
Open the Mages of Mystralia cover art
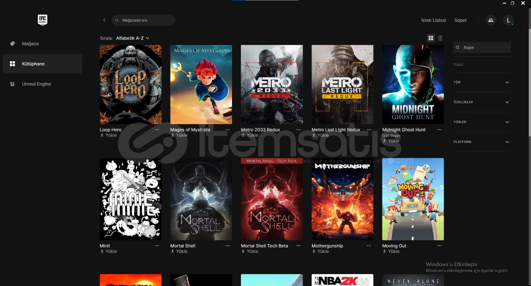201,84
